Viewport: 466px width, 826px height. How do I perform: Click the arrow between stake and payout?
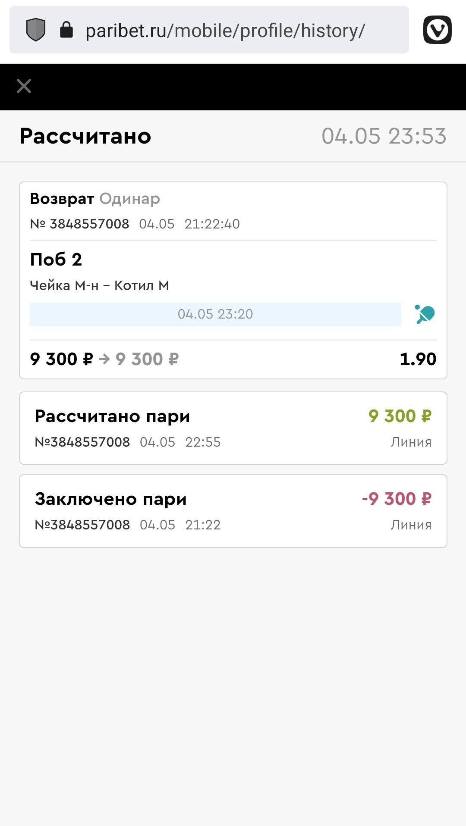(x=104, y=359)
